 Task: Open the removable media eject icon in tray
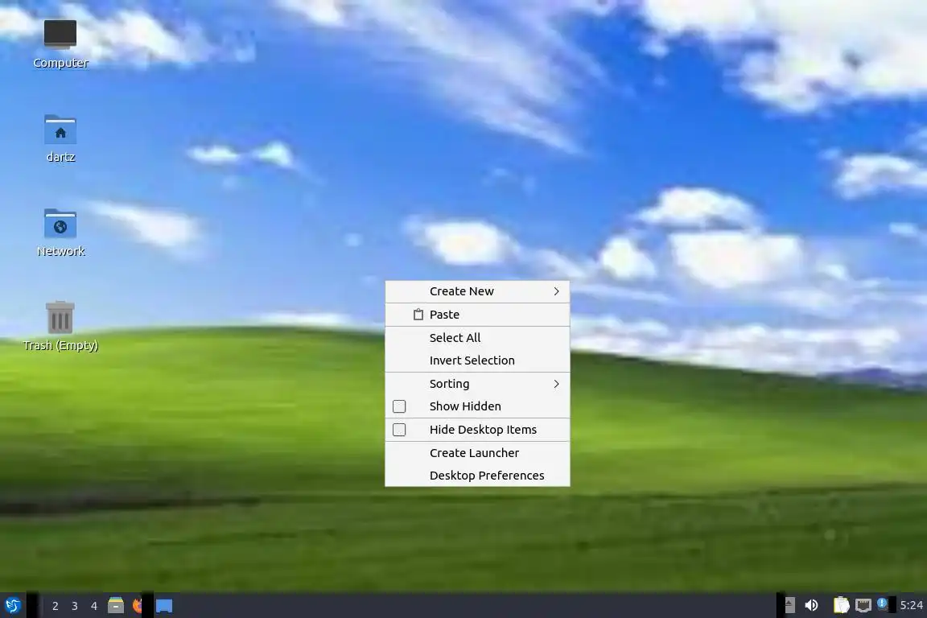[x=789, y=605]
